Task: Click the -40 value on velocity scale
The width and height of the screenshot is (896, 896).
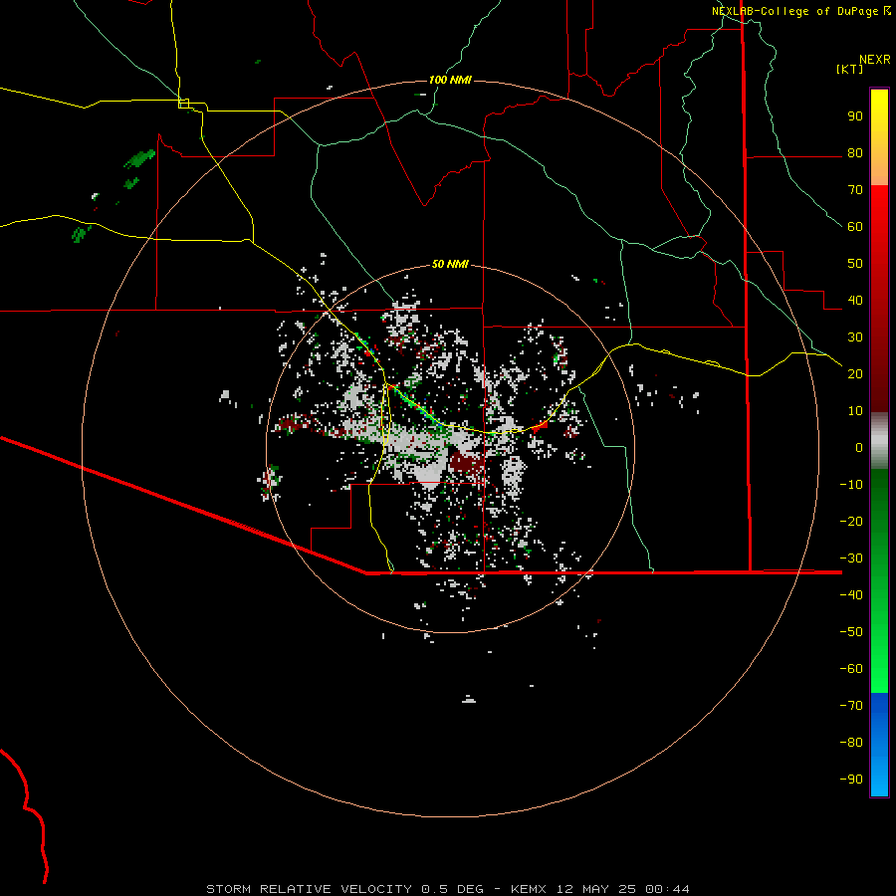Action: pyautogui.click(x=851, y=595)
